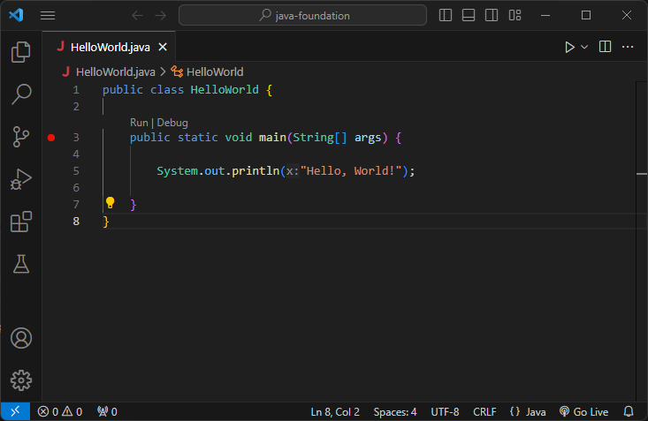Click the HelloWorld class breadcrumb
Viewport: 648px width, 421px height.
pos(215,71)
